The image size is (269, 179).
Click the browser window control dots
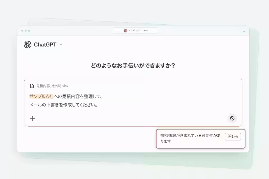pos(25,31)
